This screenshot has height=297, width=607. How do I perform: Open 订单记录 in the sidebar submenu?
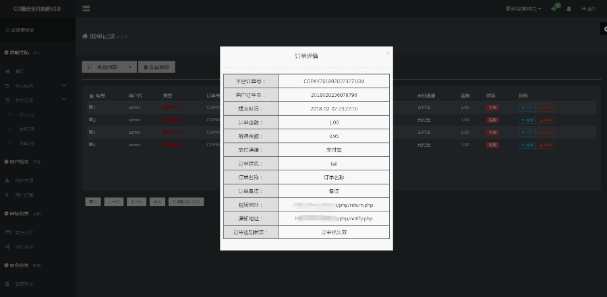point(27,115)
